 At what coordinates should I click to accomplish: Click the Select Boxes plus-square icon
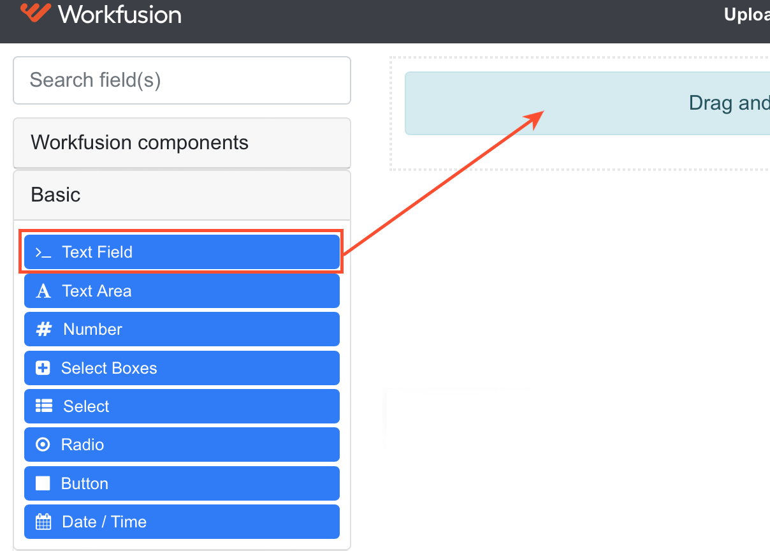click(43, 368)
